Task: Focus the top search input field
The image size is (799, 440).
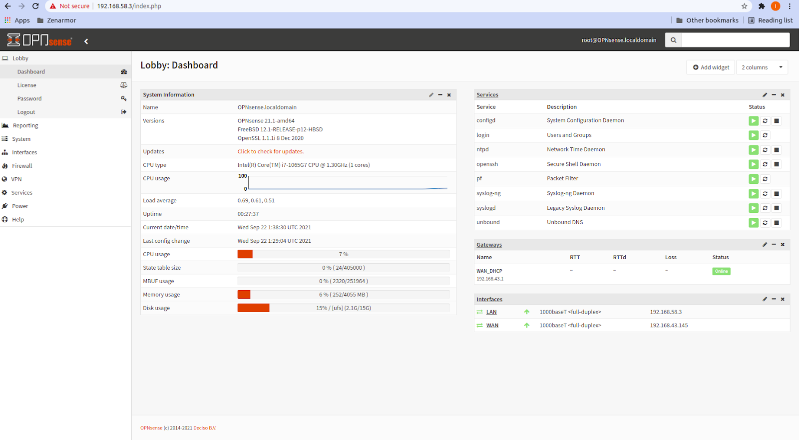Action: click(x=736, y=40)
